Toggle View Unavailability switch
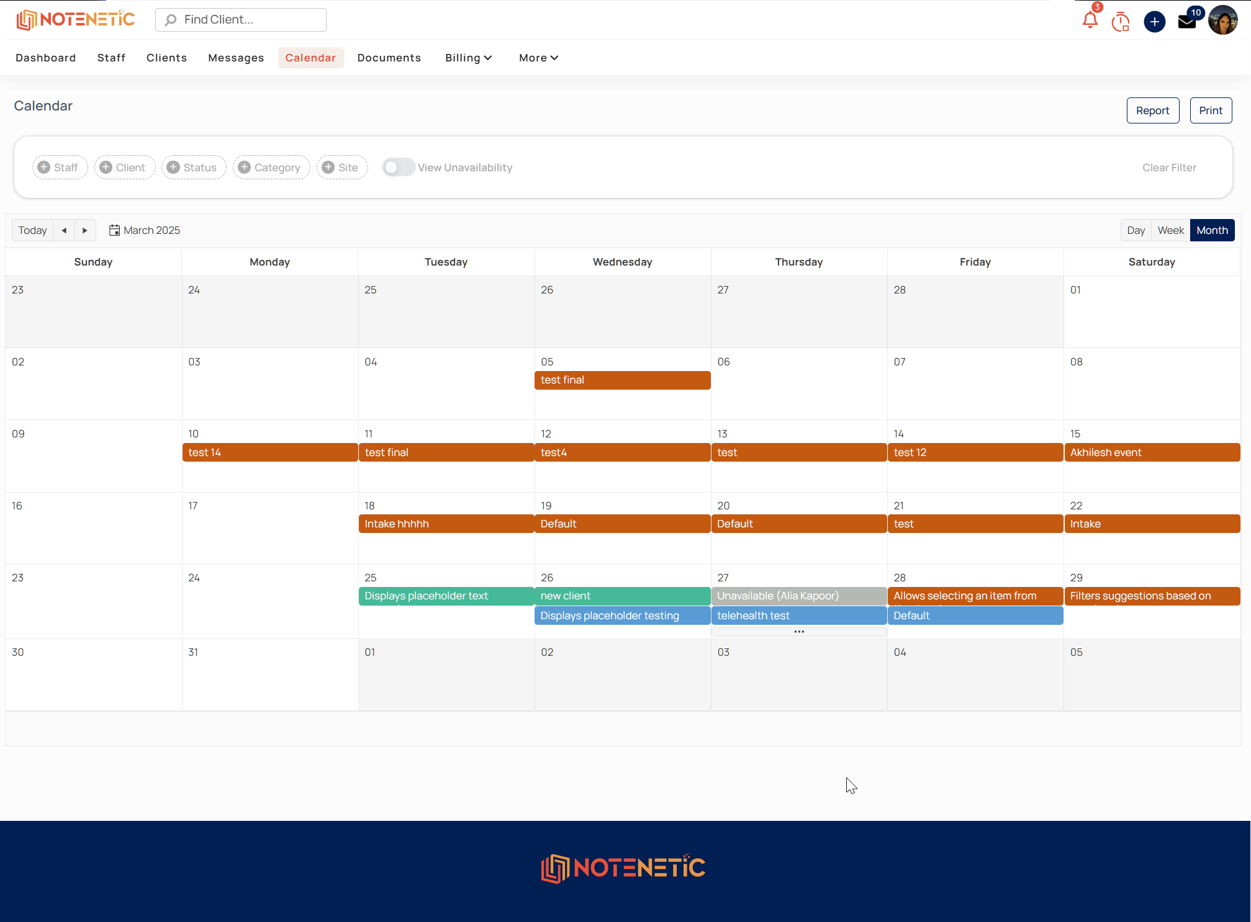This screenshot has width=1251, height=922. point(398,168)
